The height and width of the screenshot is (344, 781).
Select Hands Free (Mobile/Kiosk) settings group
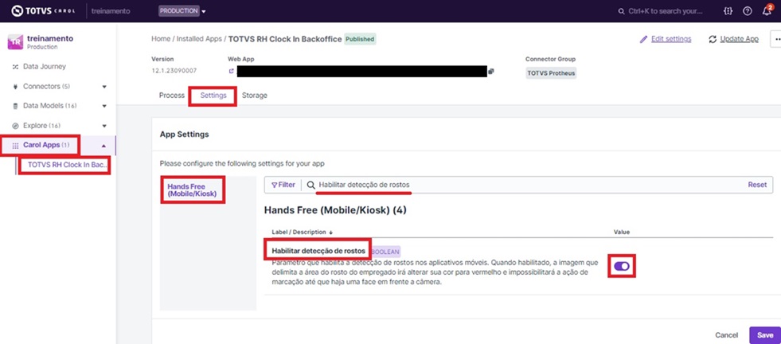click(x=192, y=190)
